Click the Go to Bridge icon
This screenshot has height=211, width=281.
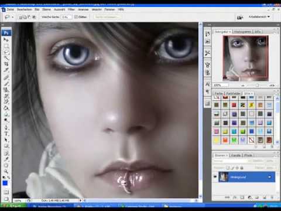239,18
